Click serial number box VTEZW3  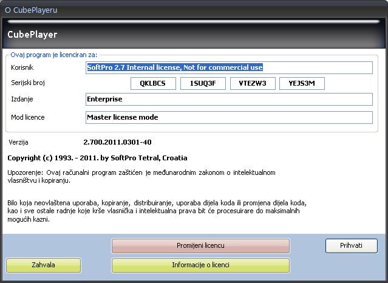pyautogui.click(x=253, y=83)
